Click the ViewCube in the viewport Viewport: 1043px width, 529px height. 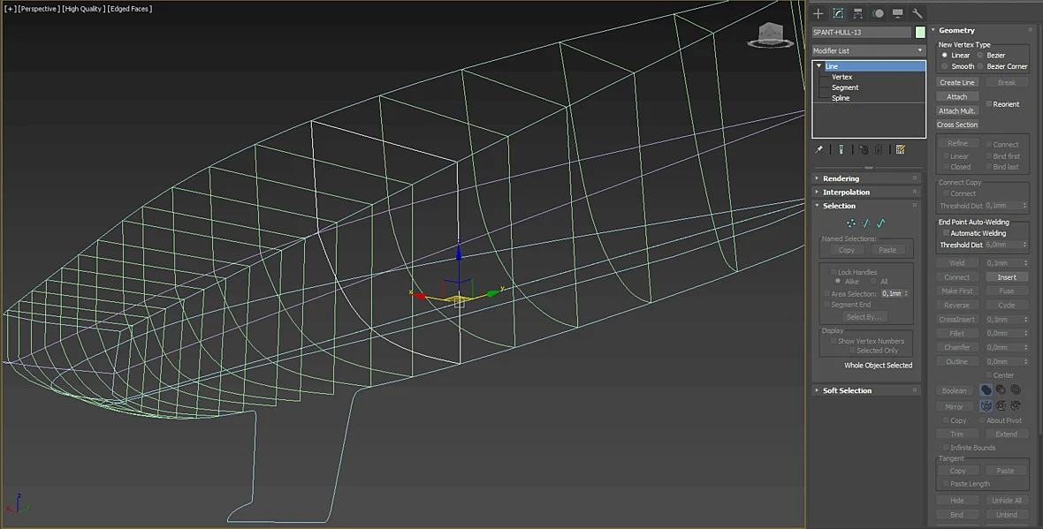[x=771, y=34]
